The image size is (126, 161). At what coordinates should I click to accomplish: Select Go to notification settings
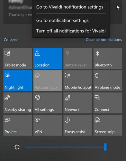[x=62, y=21]
